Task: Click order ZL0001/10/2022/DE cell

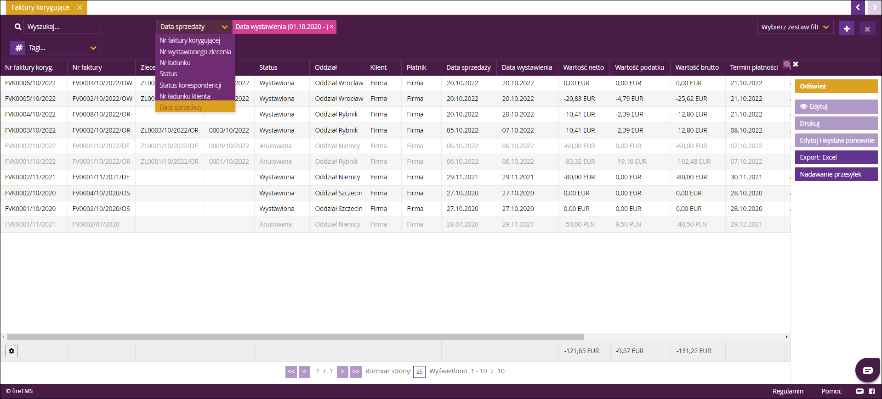Action: click(169, 146)
